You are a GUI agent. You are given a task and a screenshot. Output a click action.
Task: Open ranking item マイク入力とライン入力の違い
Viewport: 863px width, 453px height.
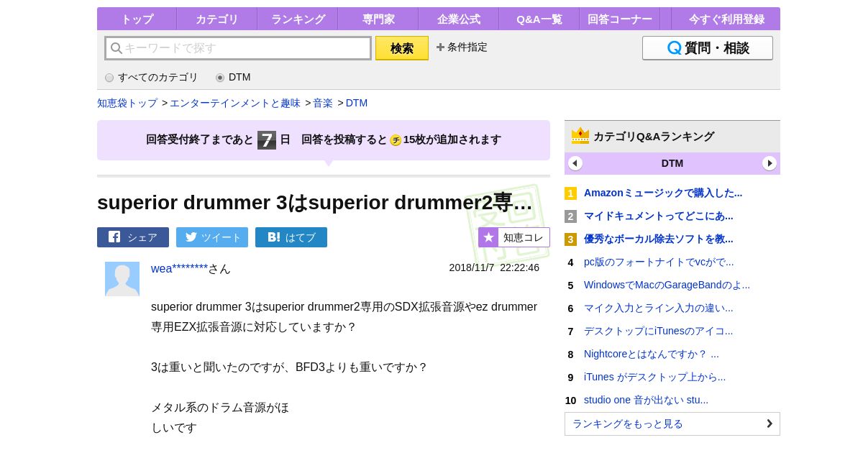tap(659, 308)
